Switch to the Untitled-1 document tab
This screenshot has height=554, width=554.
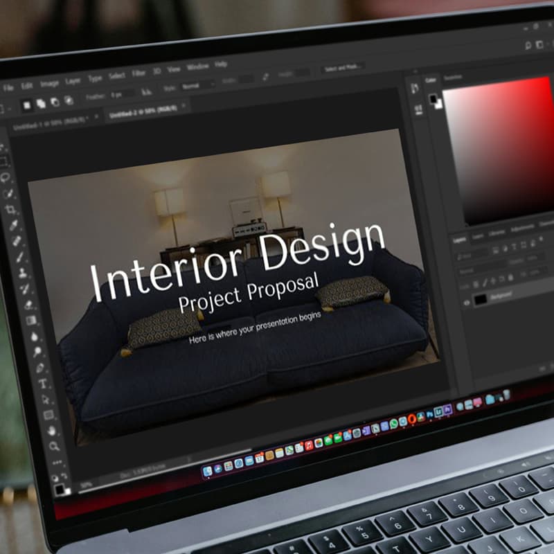(49, 123)
